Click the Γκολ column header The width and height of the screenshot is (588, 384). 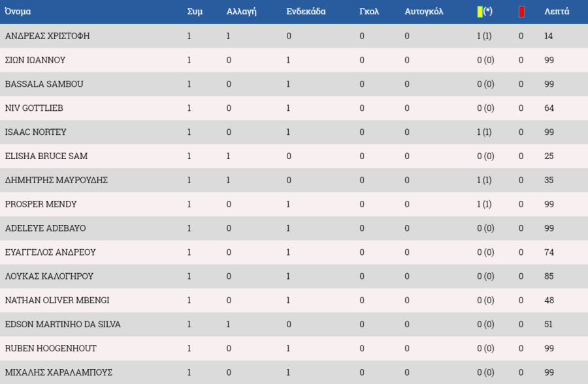pyautogui.click(x=369, y=12)
